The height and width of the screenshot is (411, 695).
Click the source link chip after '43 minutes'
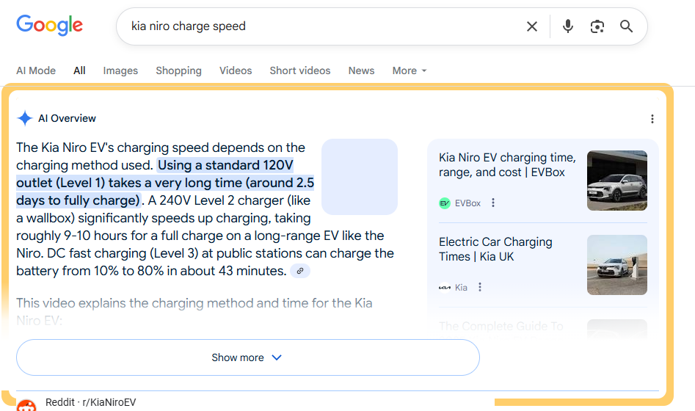click(x=300, y=271)
